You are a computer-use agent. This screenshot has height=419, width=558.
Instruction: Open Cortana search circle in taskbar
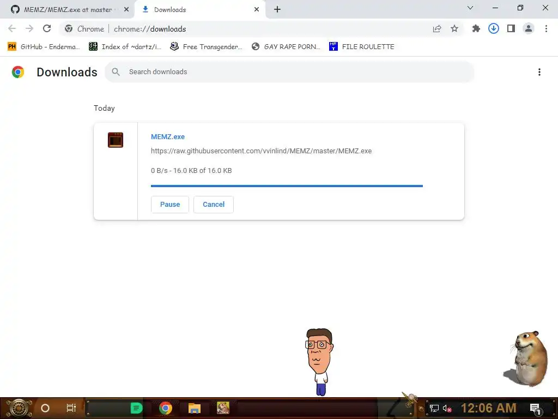[45, 408]
